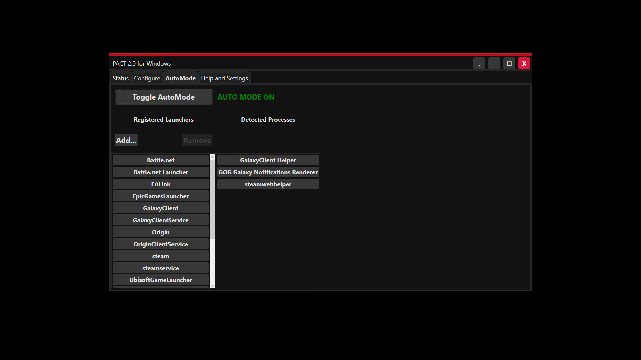Select the GalaxyClientService launcher entry
The height and width of the screenshot is (360, 641).
(x=161, y=220)
